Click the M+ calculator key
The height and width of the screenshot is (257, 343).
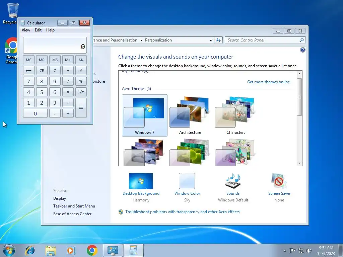click(x=68, y=60)
